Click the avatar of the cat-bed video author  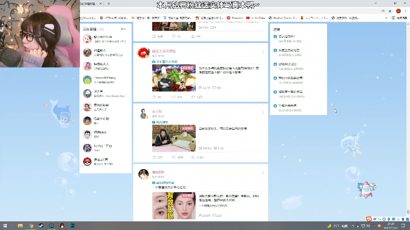pos(143,113)
